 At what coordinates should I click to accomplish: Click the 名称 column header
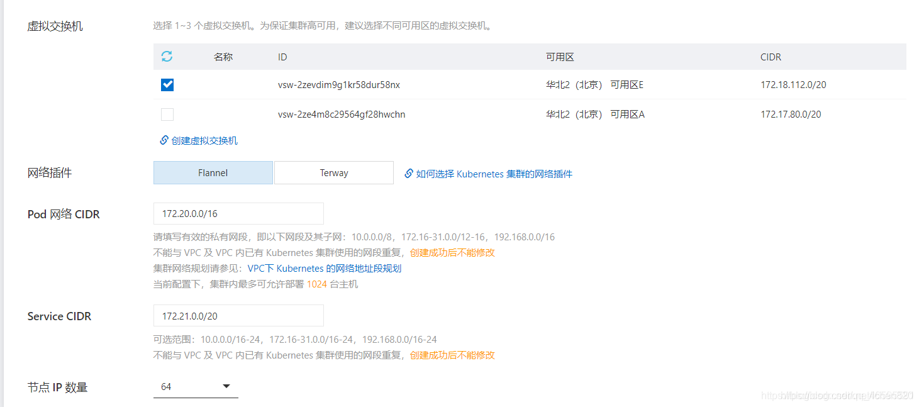tap(223, 57)
